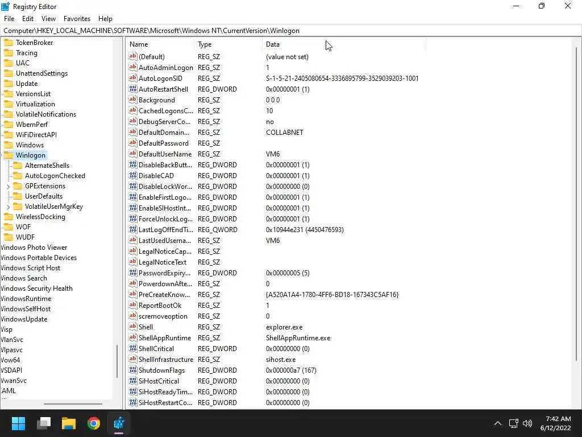Show hidden system tray icons
The width and height of the screenshot is (582, 437).
(498, 423)
